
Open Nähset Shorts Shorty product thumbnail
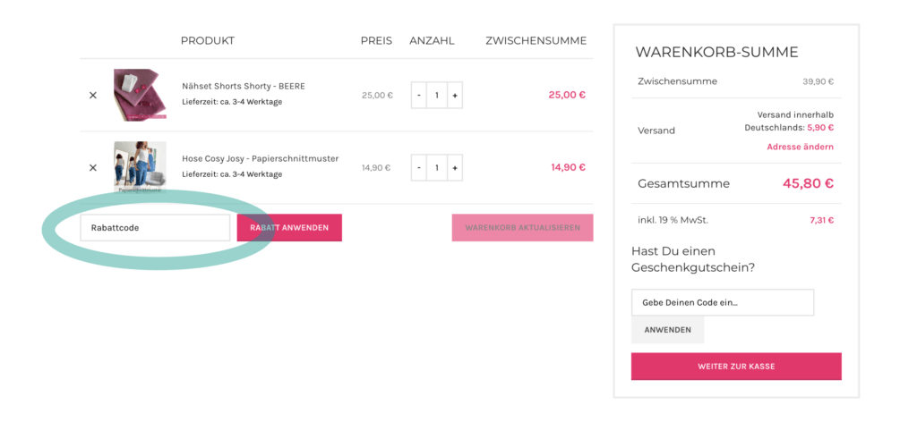pyautogui.click(x=140, y=95)
